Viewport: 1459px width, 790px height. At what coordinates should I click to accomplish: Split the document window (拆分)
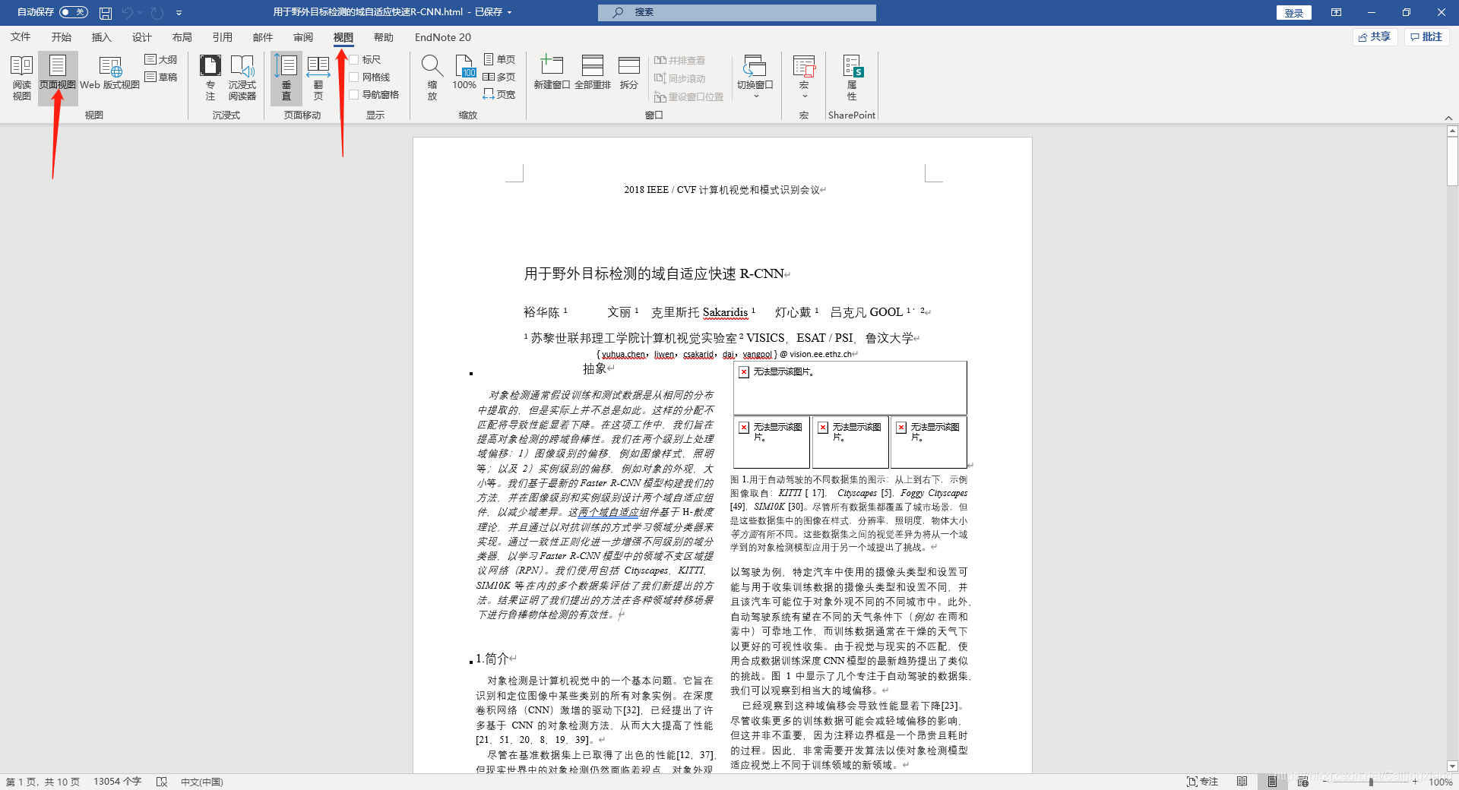click(x=629, y=73)
